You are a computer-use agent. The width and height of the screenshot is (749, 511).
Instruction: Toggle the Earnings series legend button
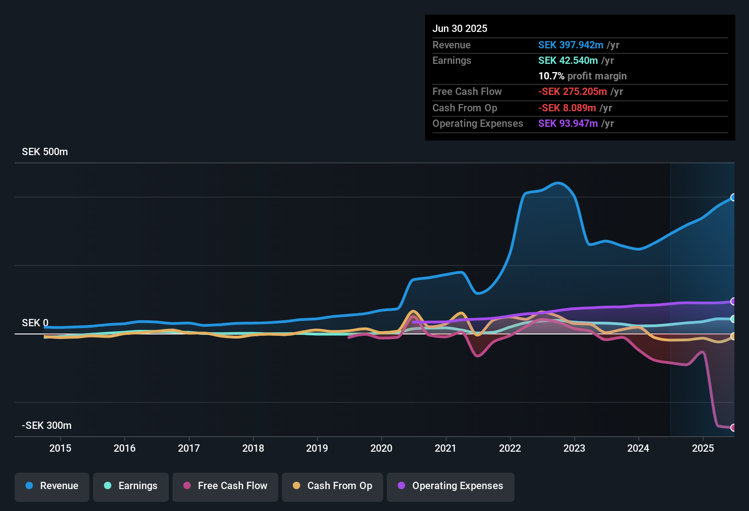click(x=131, y=486)
